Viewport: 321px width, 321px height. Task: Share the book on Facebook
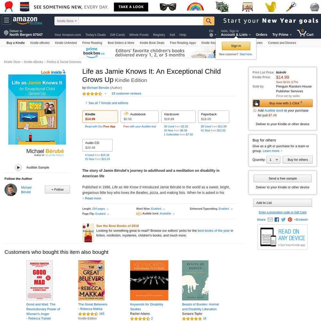[277, 220]
